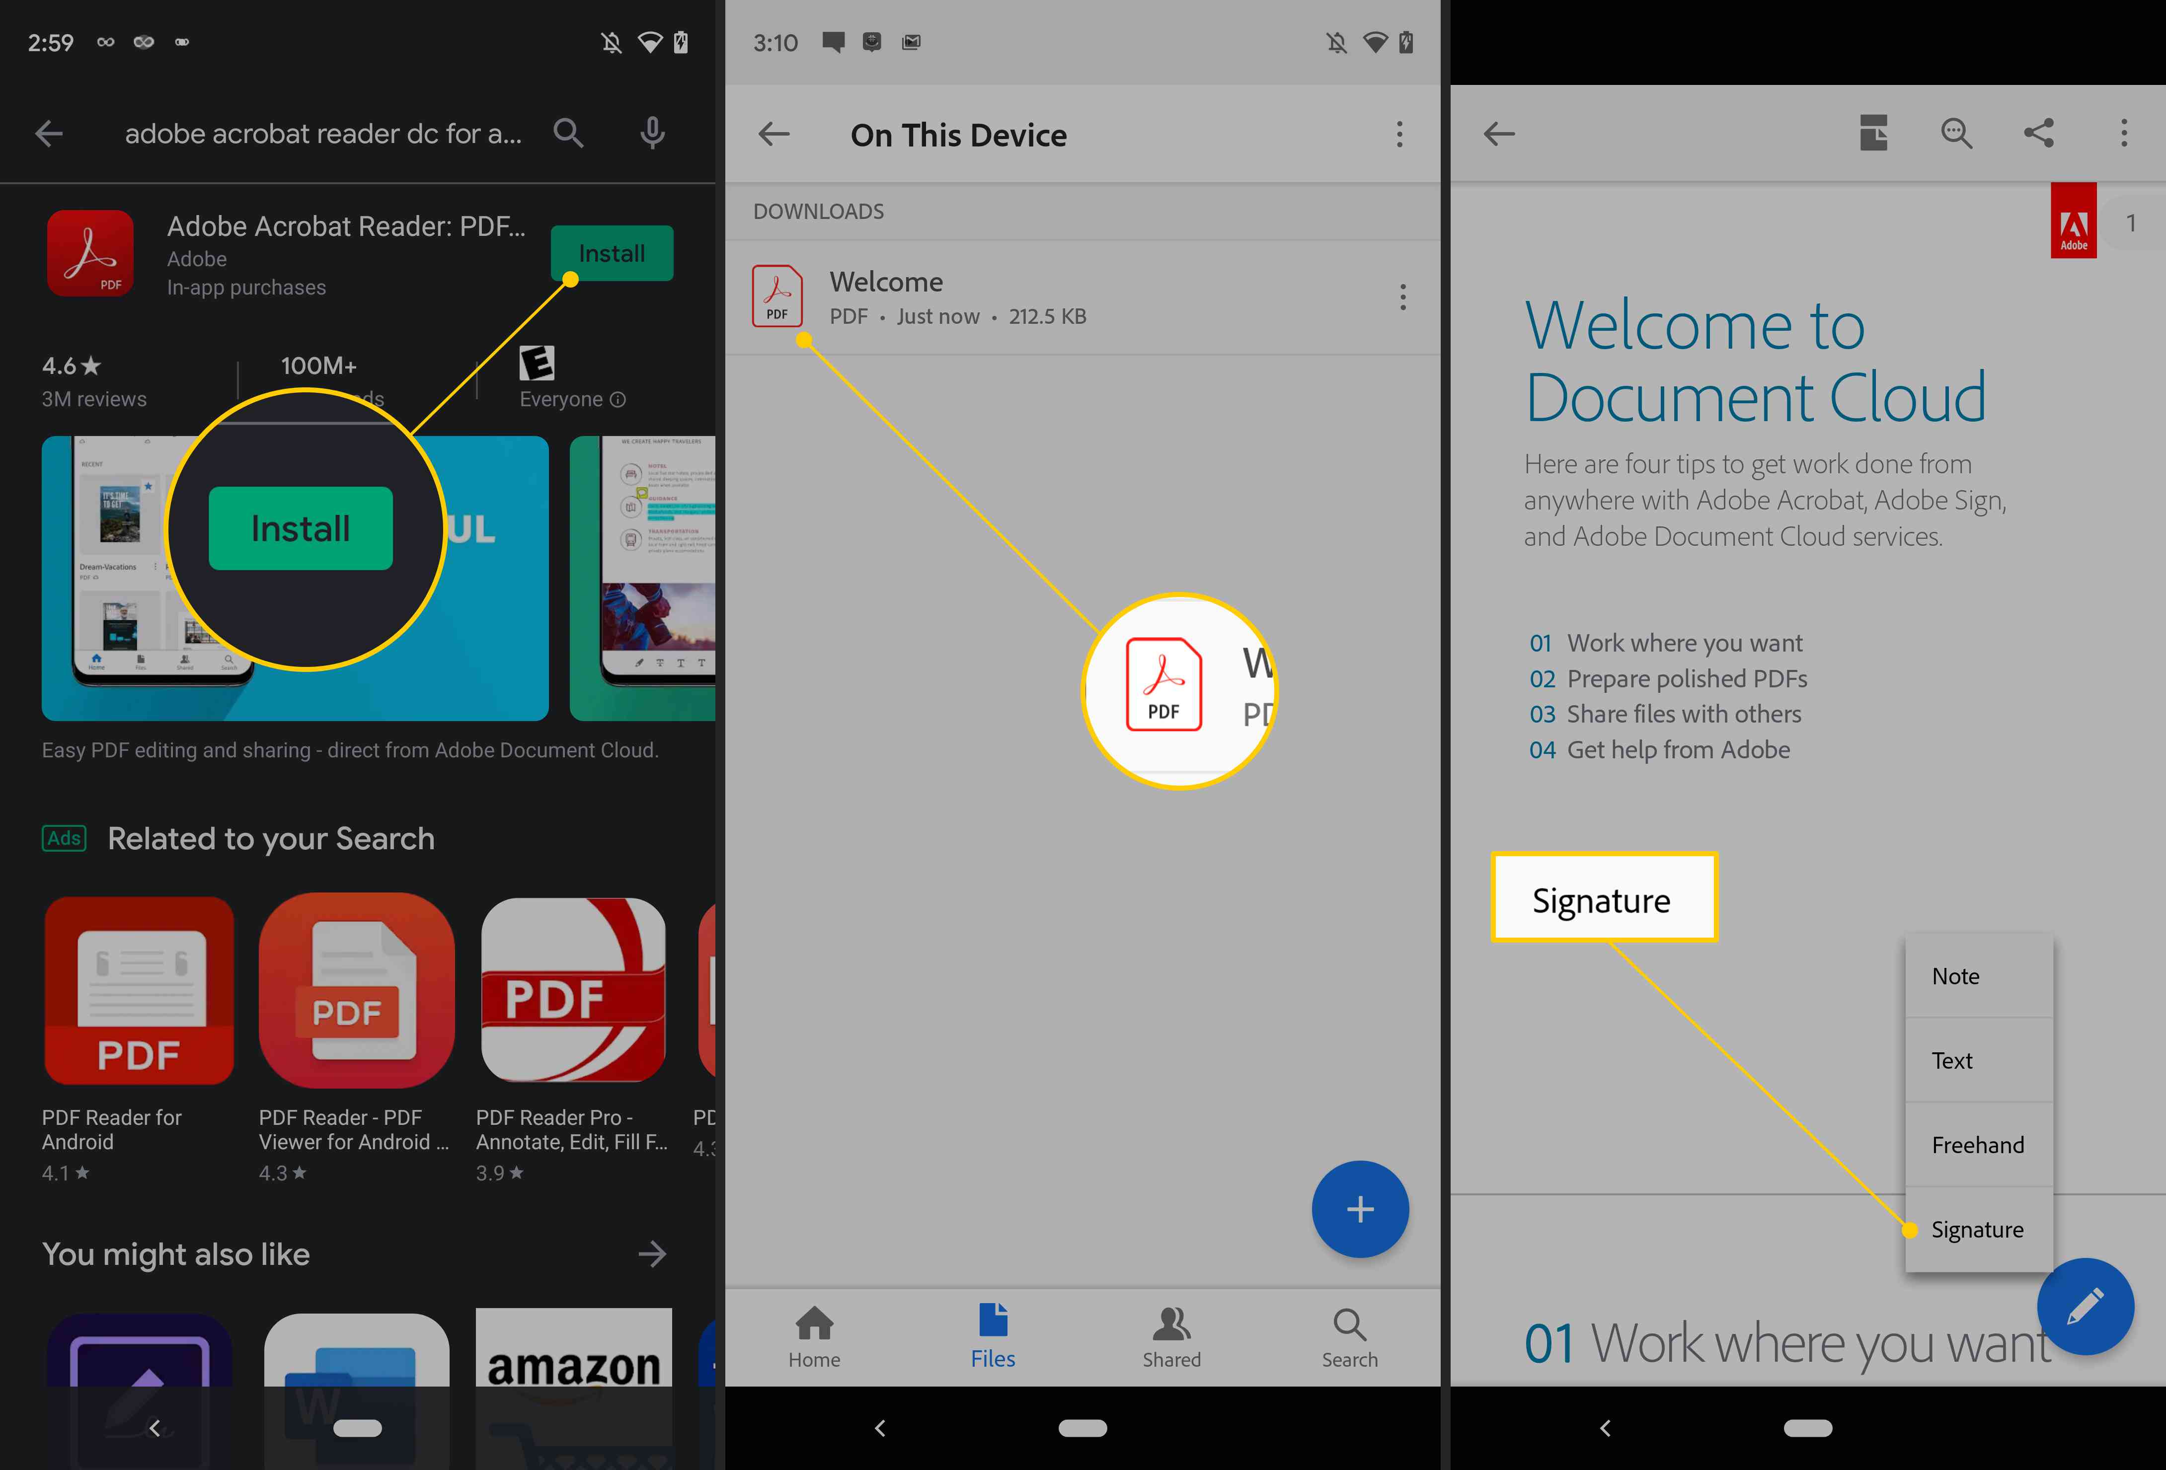The image size is (2166, 1470).
Task: Select the Freehand drawing tool
Action: [1981, 1144]
